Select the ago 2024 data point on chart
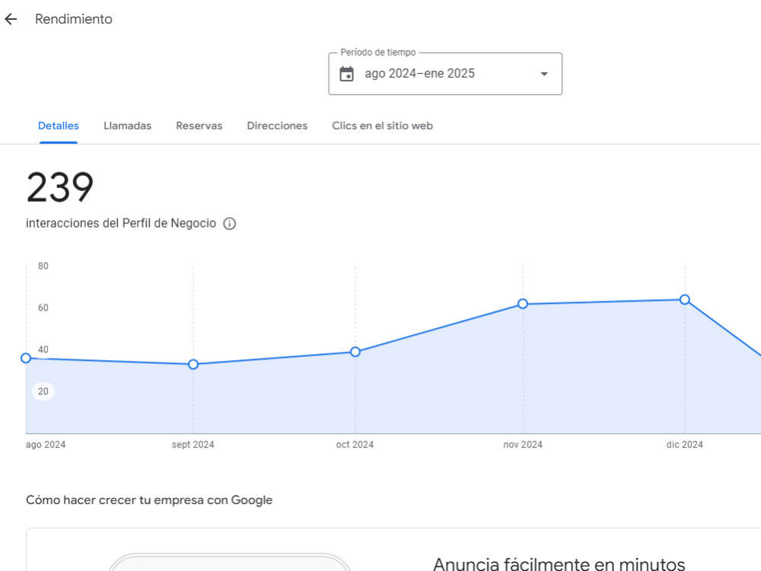 coord(26,359)
